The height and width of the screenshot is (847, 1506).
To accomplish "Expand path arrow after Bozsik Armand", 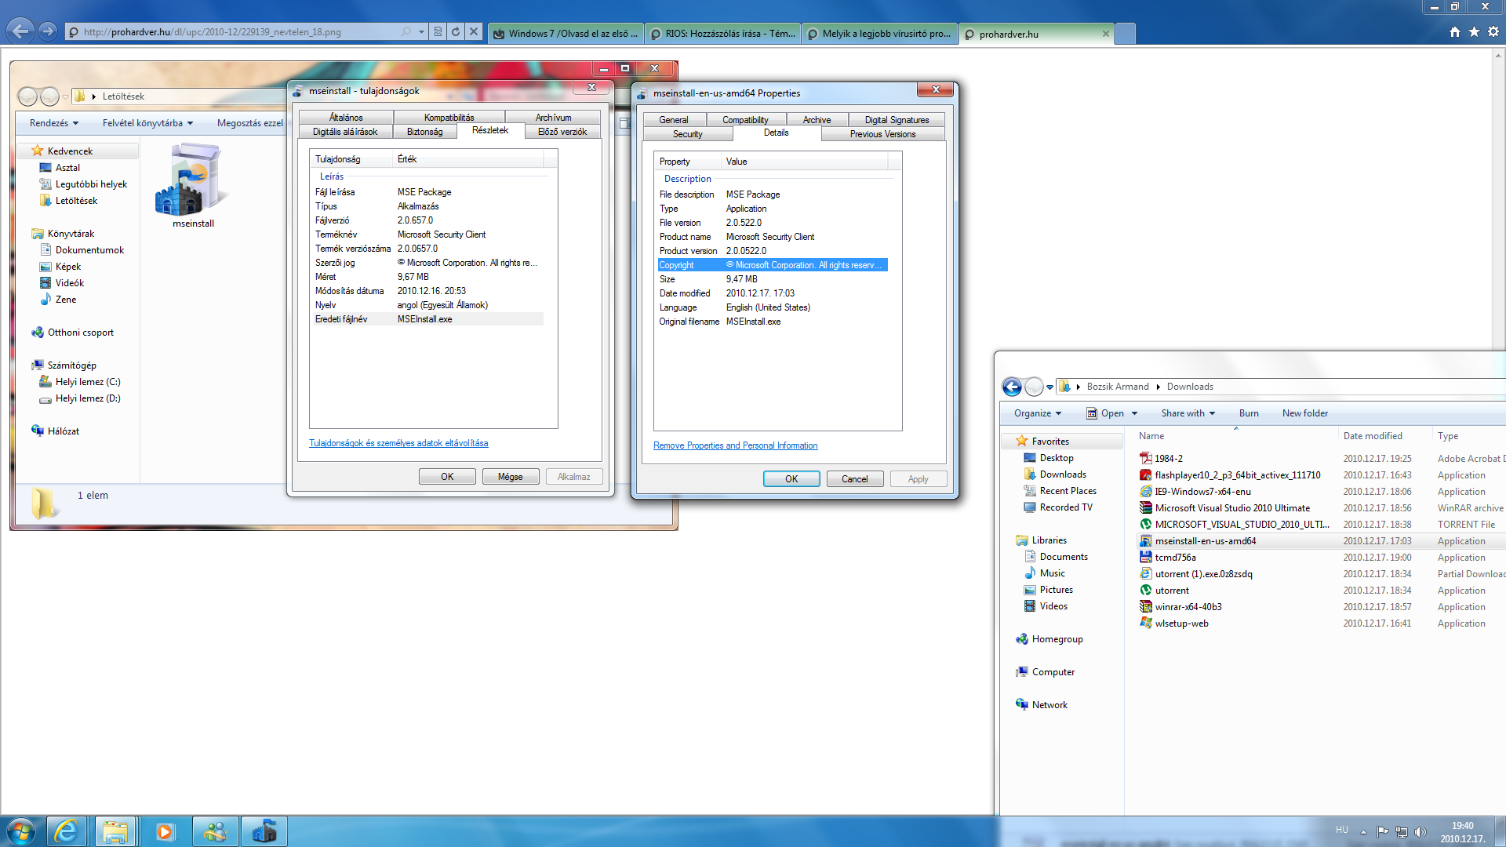I will (x=1158, y=387).
